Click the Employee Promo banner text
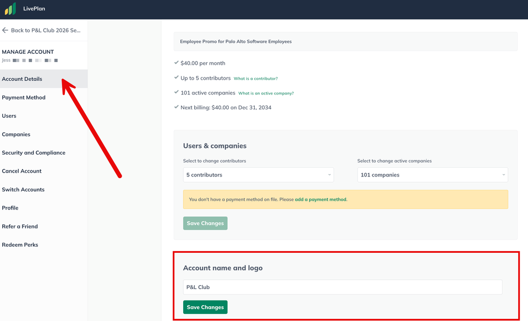This screenshot has height=321, width=528. (x=236, y=41)
